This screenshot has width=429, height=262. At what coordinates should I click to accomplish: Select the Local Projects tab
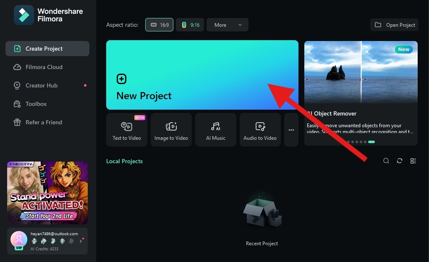(125, 161)
